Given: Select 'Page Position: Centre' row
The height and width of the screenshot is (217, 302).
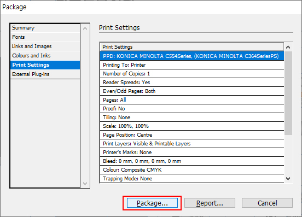Looking at the screenshot, I should coord(192,135).
